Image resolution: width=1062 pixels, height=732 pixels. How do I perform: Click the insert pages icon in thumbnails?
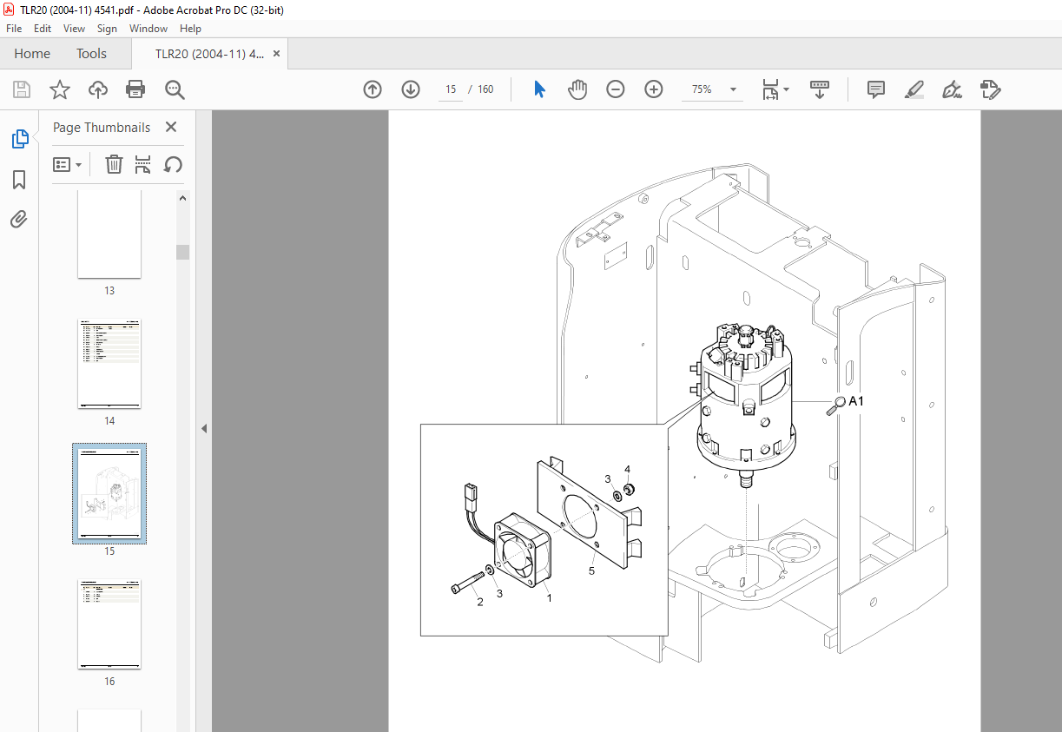(x=143, y=164)
